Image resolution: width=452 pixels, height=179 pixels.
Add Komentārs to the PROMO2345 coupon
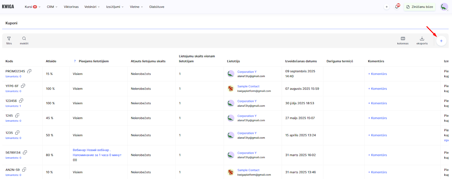click(377, 74)
